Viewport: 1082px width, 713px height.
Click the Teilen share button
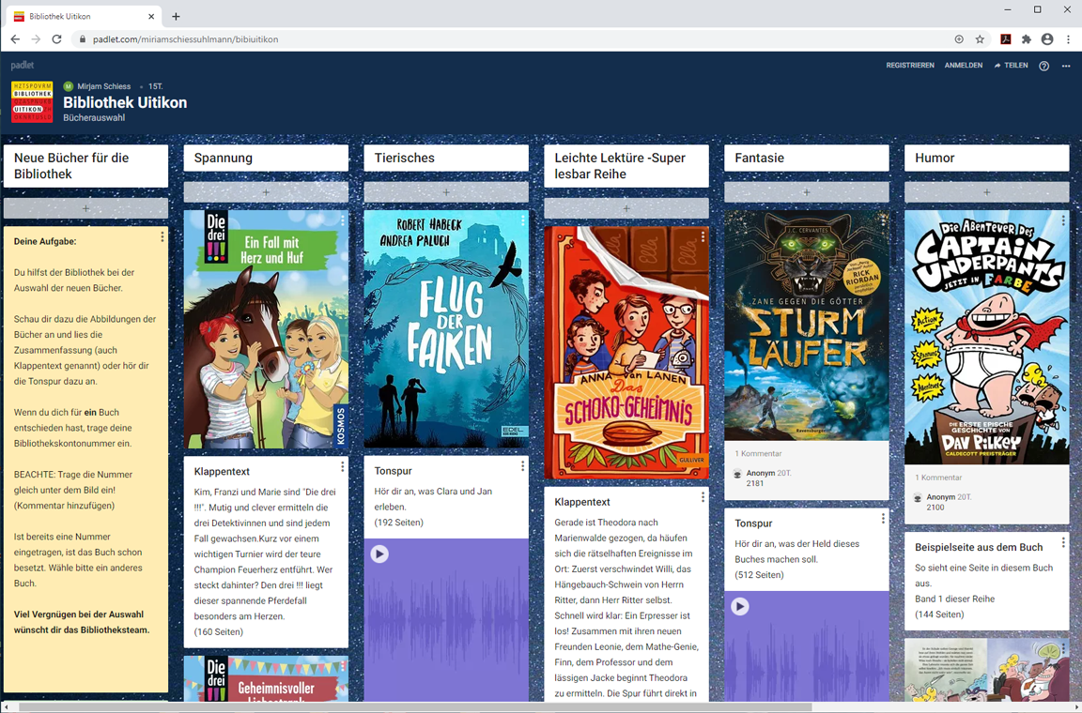tap(1011, 66)
